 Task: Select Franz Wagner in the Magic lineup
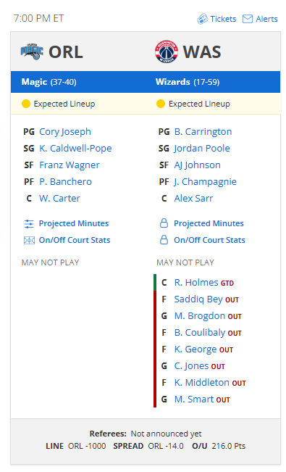coord(70,165)
